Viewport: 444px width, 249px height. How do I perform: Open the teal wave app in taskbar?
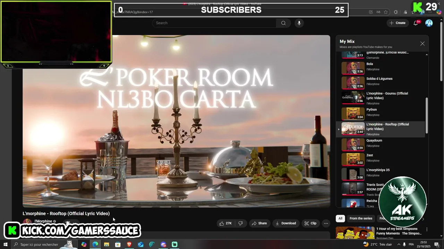(x=152, y=245)
